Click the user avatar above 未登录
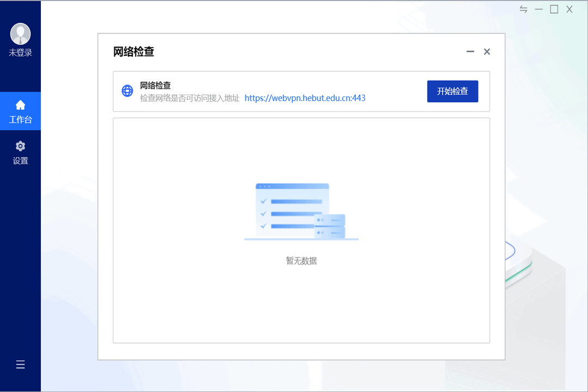This screenshot has width=588, height=392. pyautogui.click(x=20, y=33)
